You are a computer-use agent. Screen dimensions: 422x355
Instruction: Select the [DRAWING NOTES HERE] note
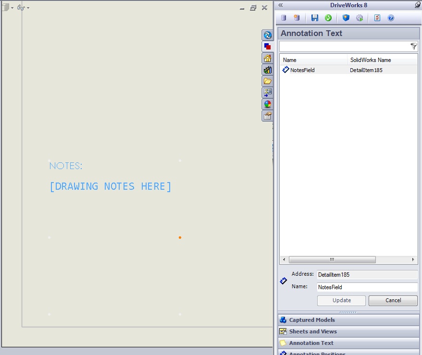(x=111, y=186)
